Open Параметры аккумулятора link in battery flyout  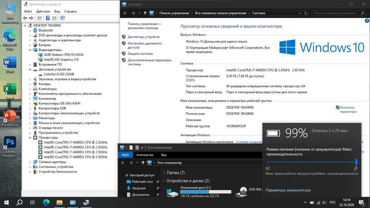(288, 190)
